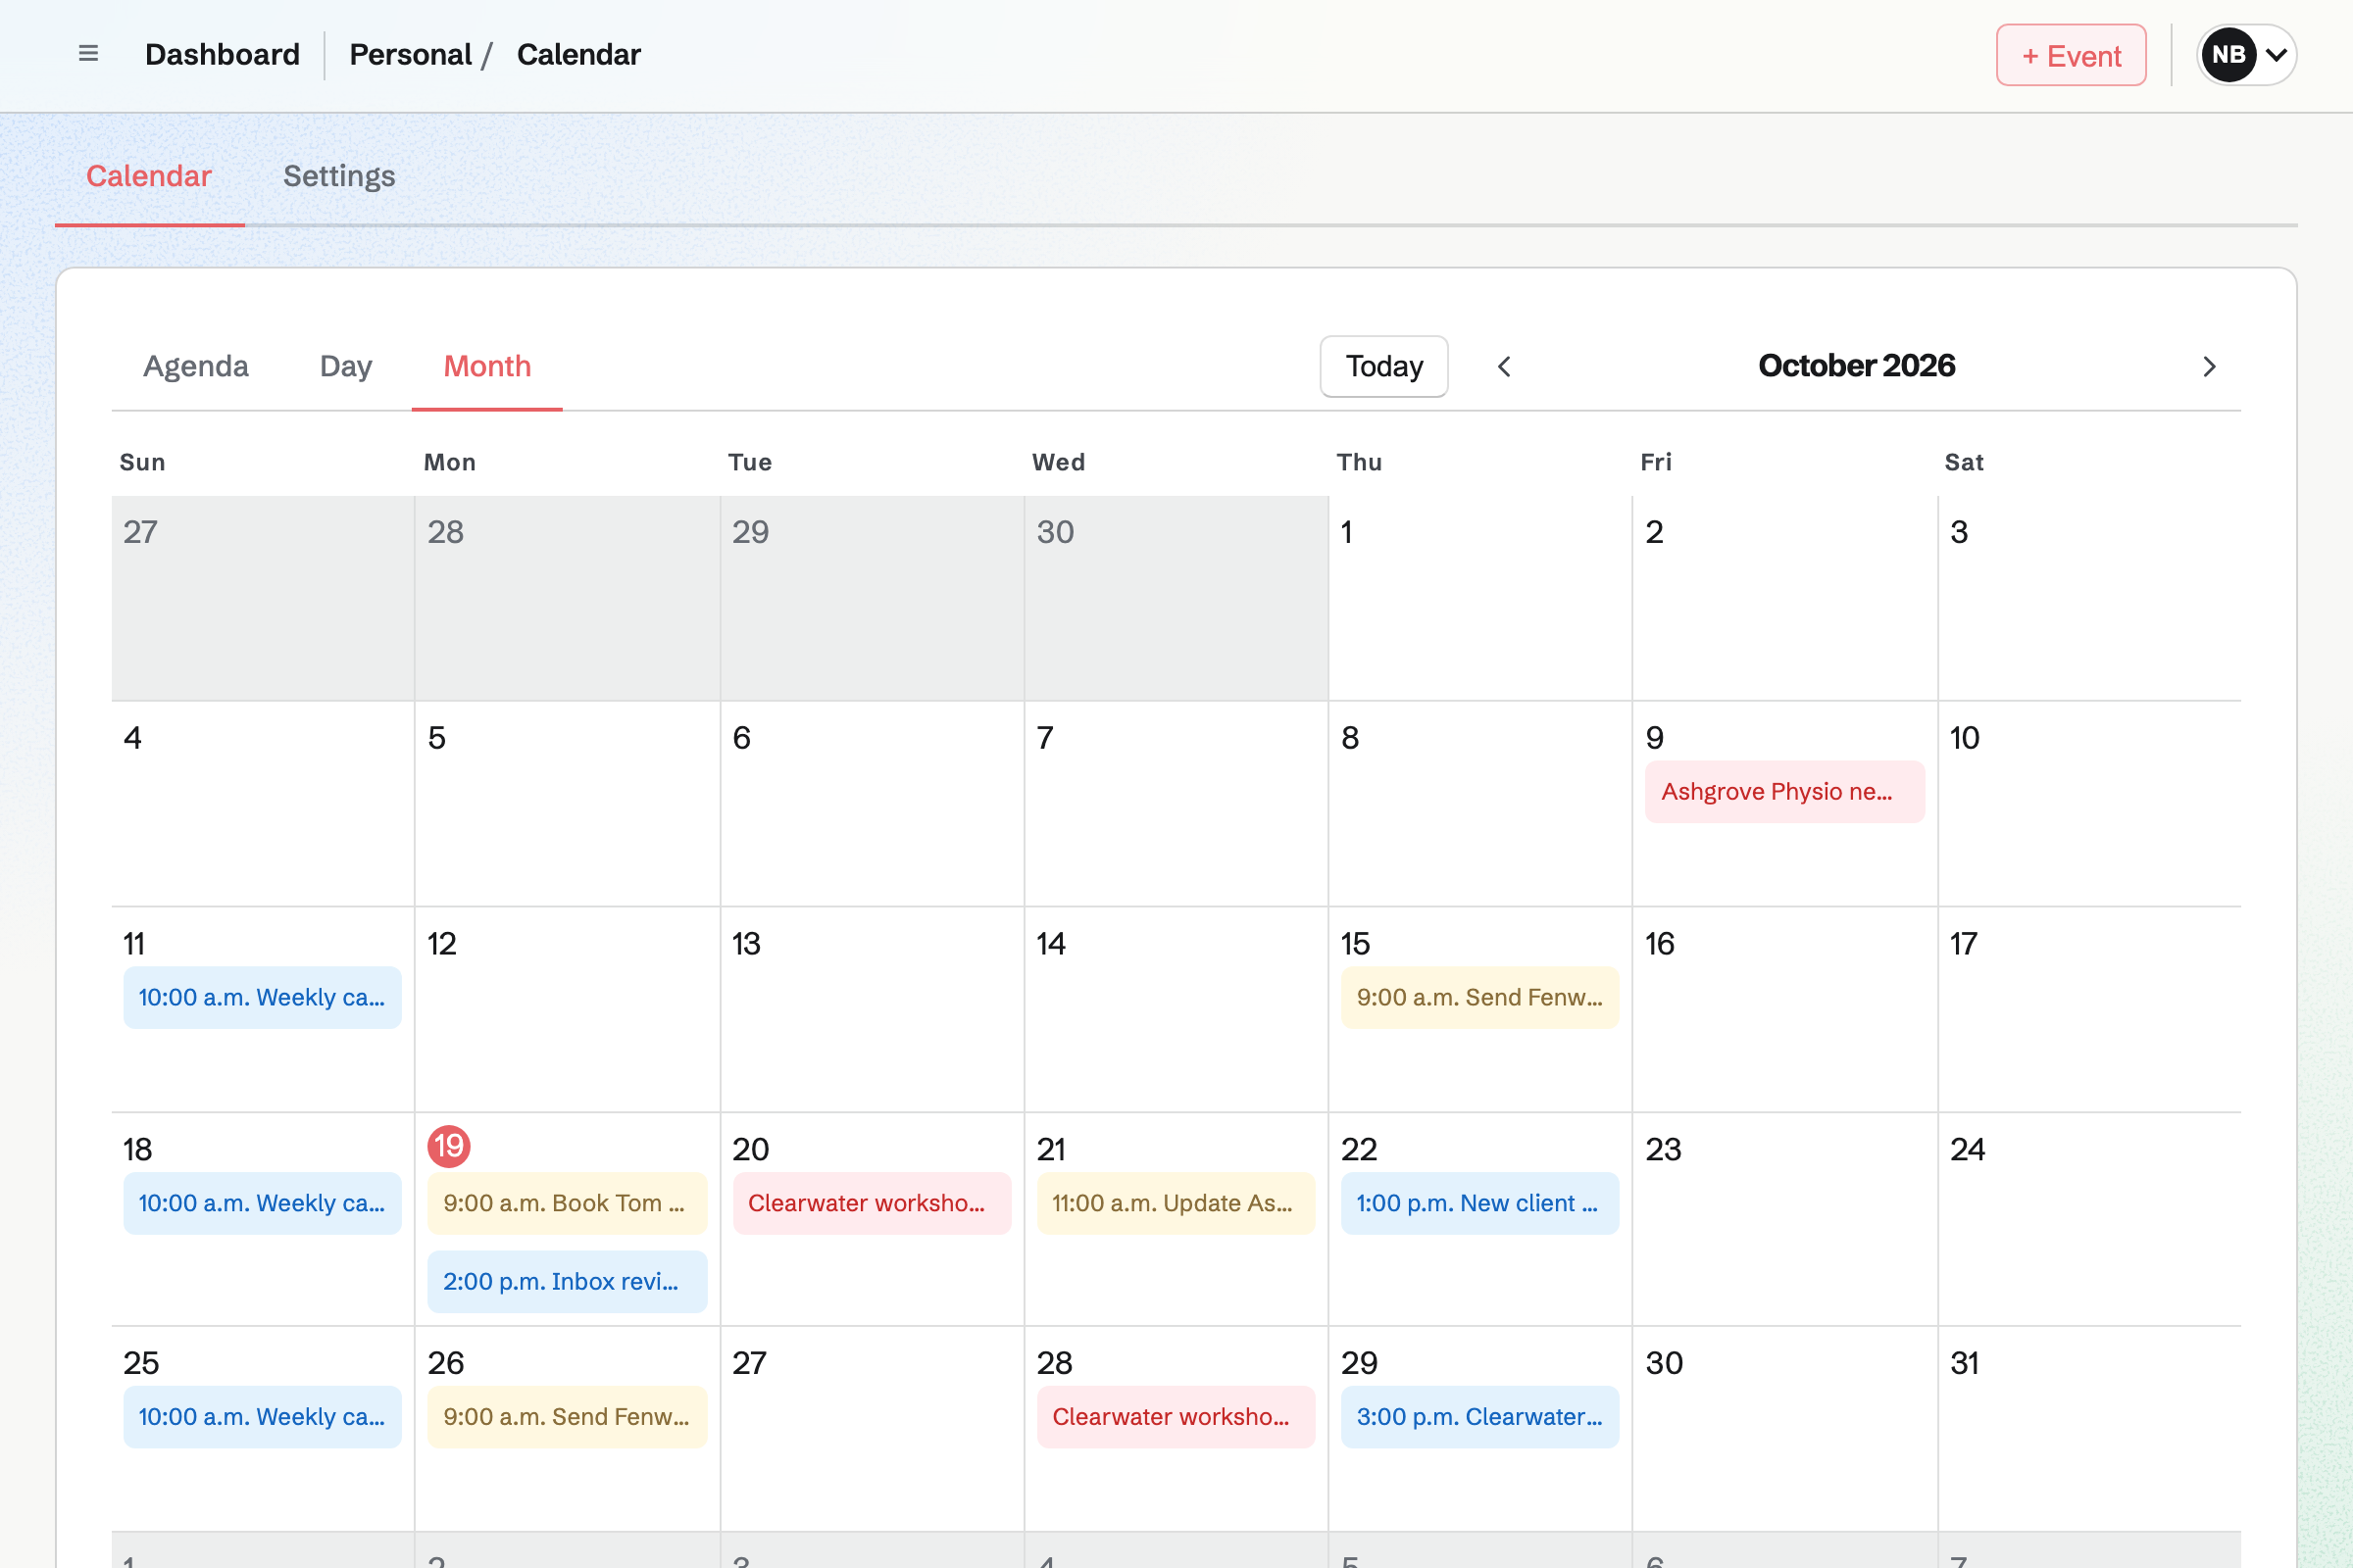
Task: Switch to the Settings tab
Action: click(339, 176)
